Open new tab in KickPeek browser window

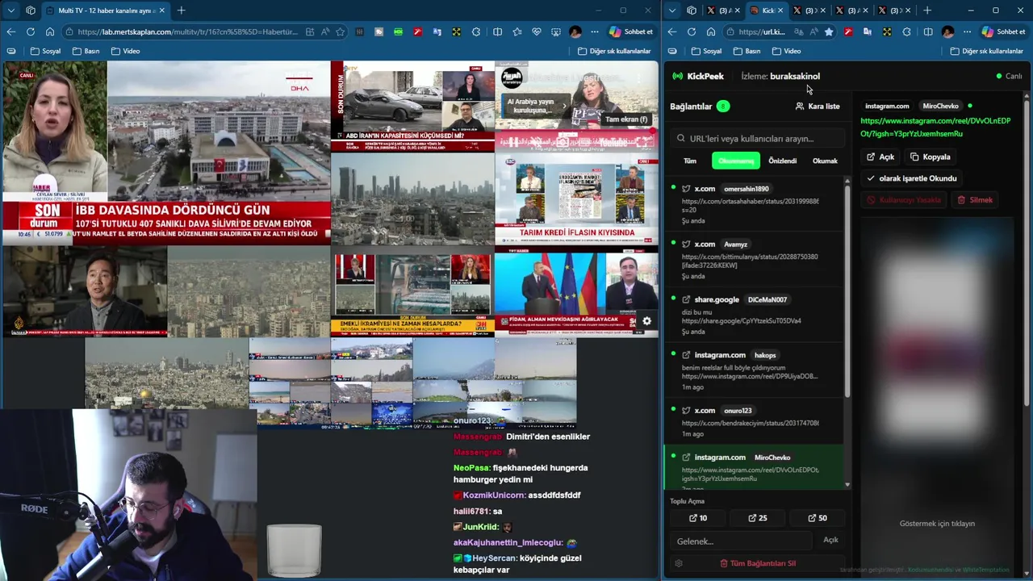click(x=926, y=10)
